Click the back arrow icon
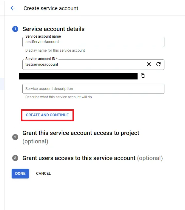Image resolution: width=185 pixels, height=210 pixels. [x=13, y=8]
